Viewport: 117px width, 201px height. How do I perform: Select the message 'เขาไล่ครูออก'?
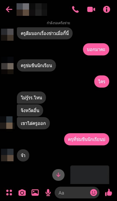coord(33,123)
